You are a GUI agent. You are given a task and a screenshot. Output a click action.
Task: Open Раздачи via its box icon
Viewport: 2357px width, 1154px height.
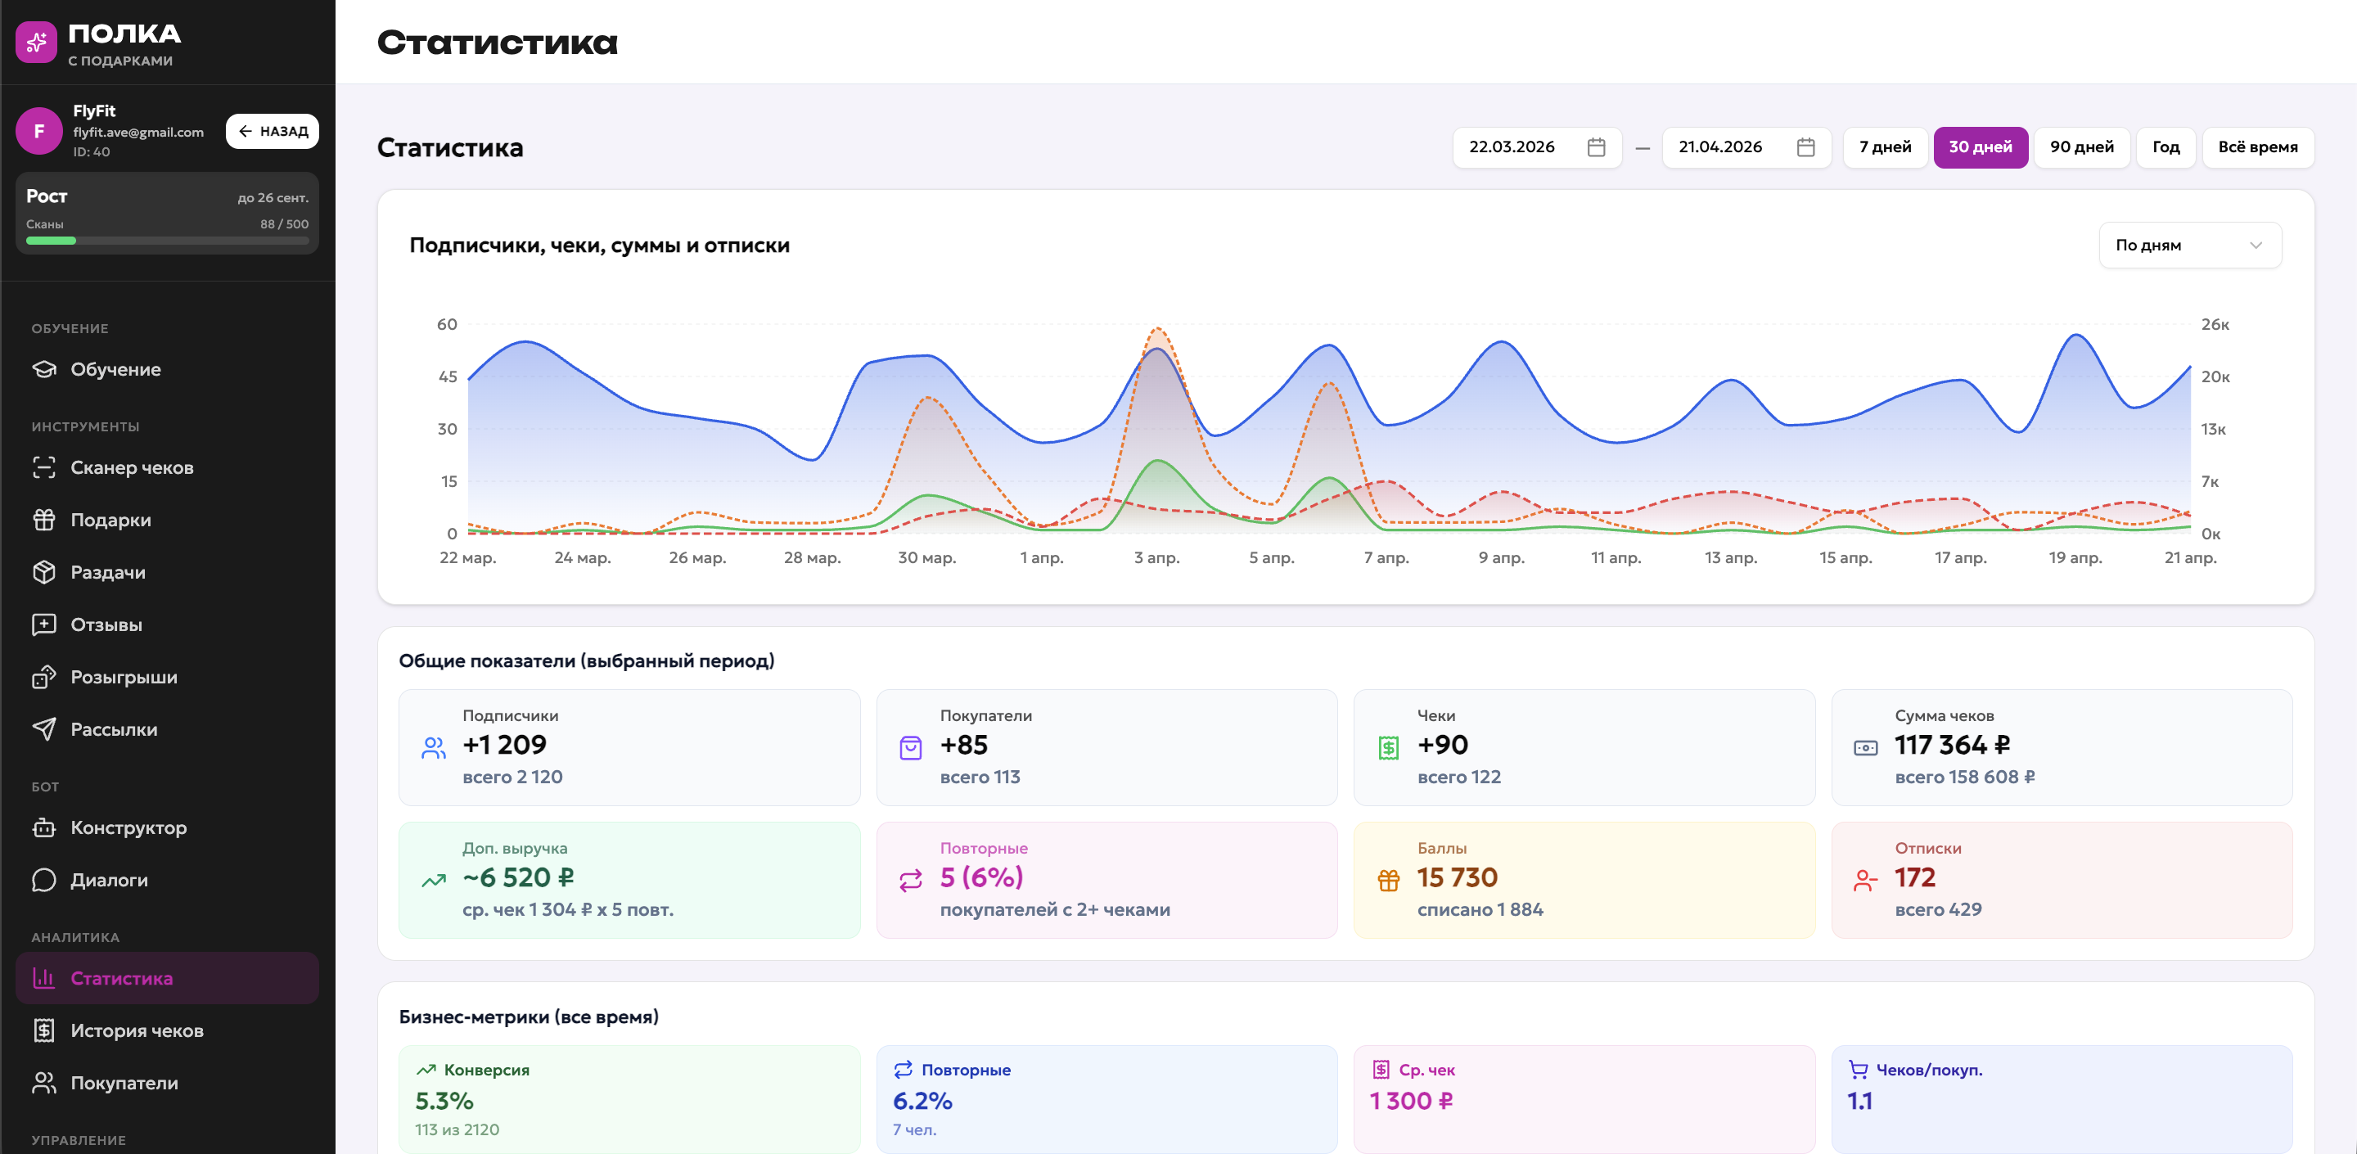click(44, 572)
